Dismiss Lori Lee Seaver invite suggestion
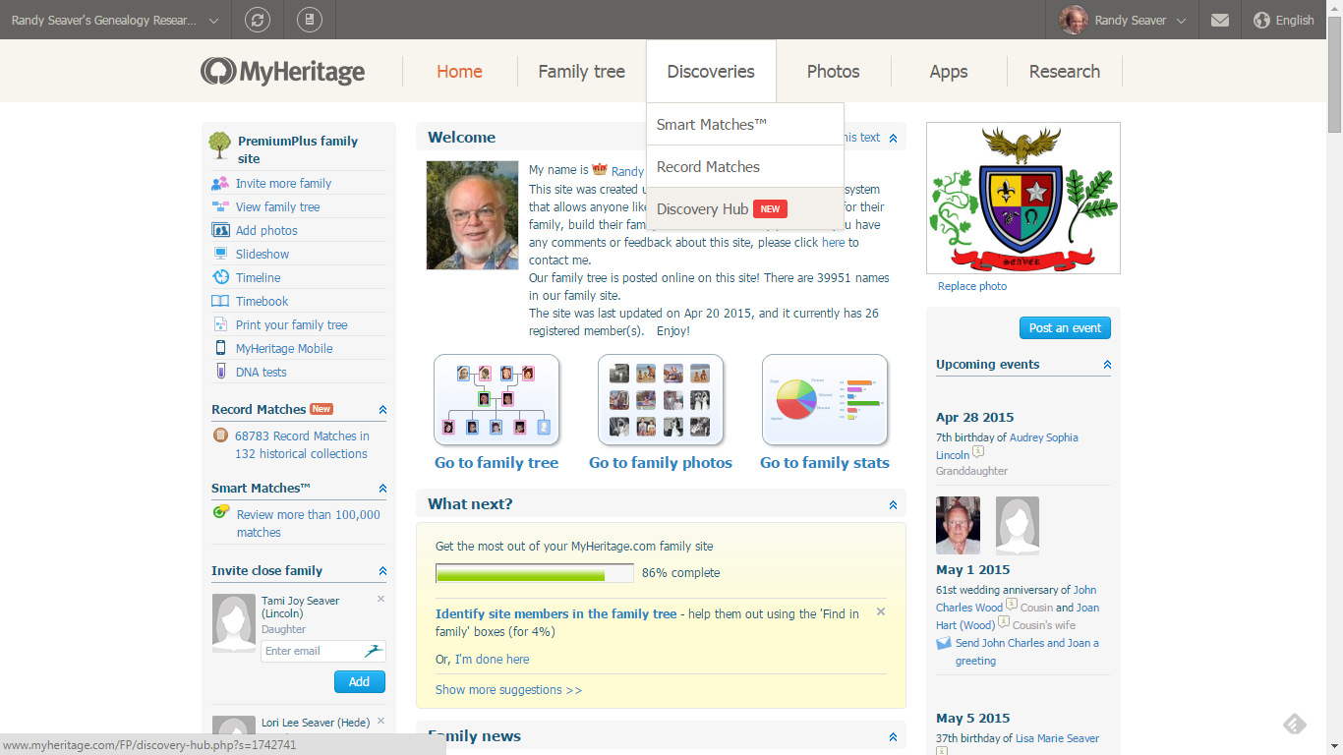This screenshot has height=755, width=1343. [380, 721]
